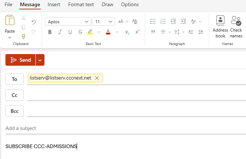Switch to the Insert tab
This screenshot has width=246, height=159.
point(54,4)
